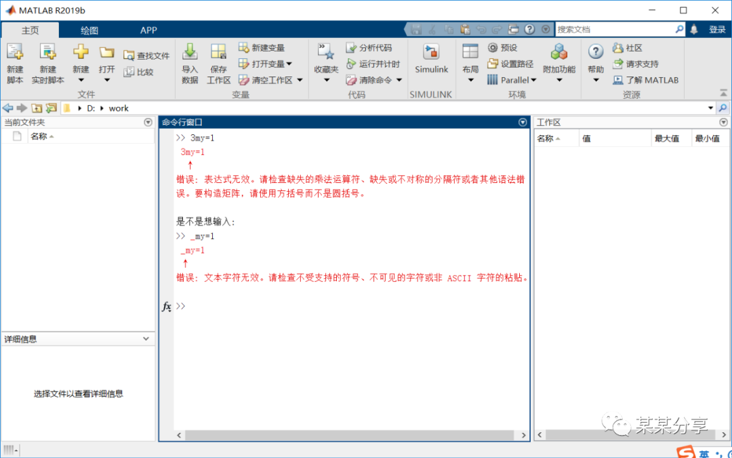Viewport: 732px width, 458px height.
Task: Expand the 新建 dropdown arrow
Action: [81, 80]
